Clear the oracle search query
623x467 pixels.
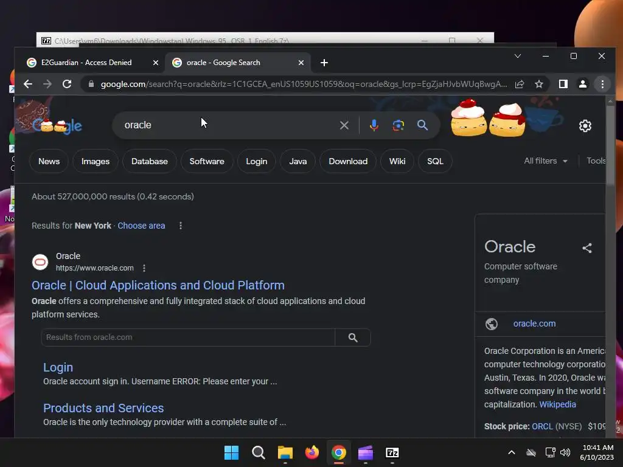tap(344, 125)
